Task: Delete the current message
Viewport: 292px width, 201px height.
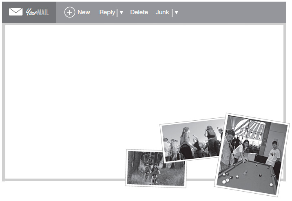Action: click(139, 12)
